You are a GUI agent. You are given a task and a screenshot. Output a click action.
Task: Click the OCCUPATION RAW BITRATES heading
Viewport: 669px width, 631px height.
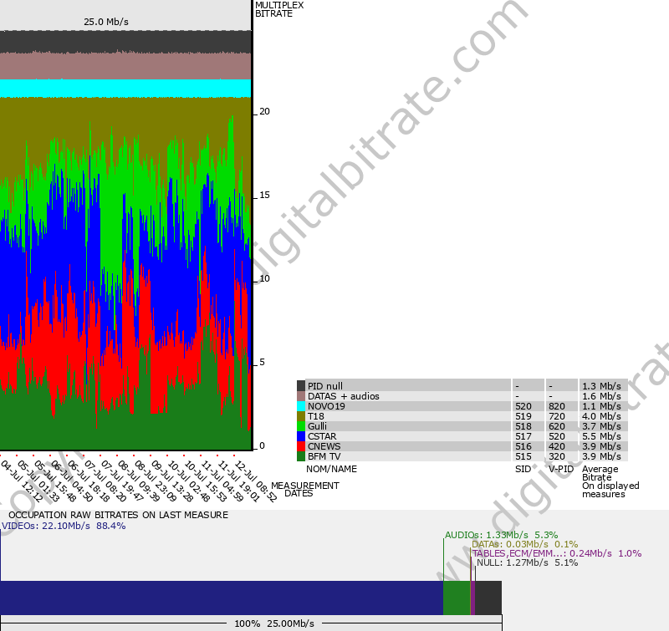pos(118,515)
